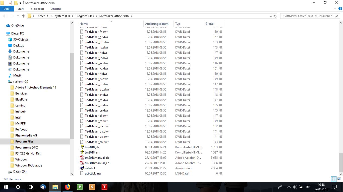Select the tm2018_en help file icon
Image resolution: width=343 pixels, height=192 pixels.
[x=82, y=152]
